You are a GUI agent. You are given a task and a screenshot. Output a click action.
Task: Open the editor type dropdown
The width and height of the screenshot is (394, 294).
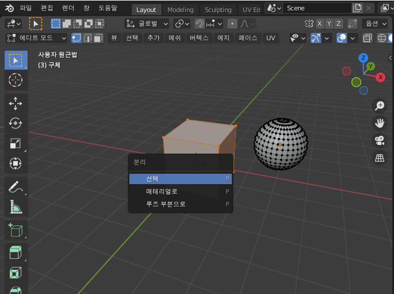[x=13, y=24]
